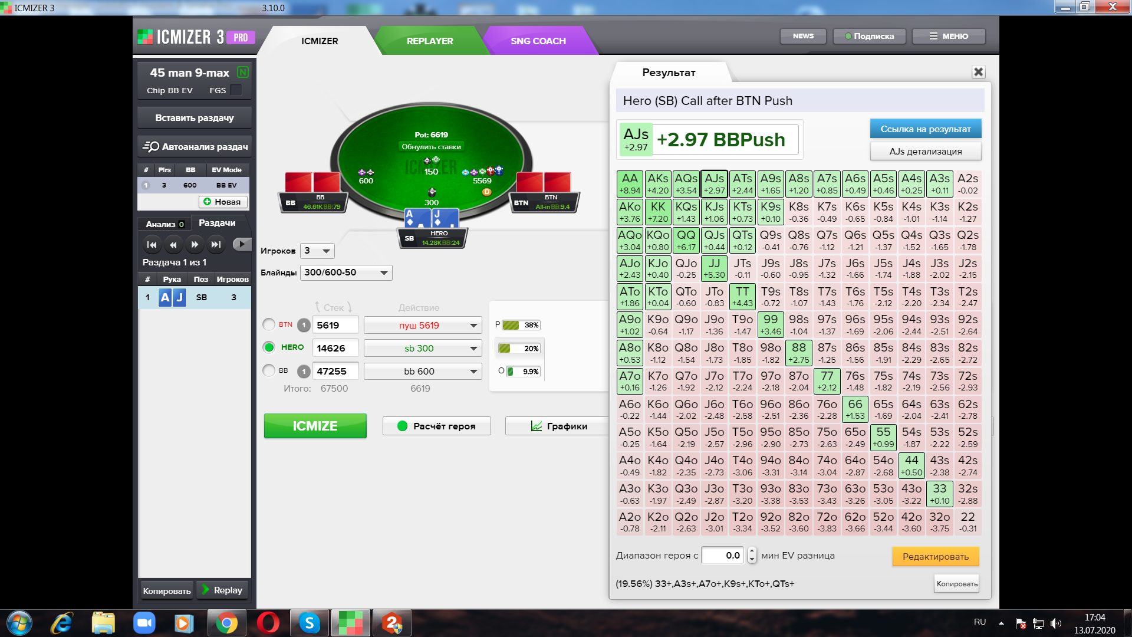The image size is (1132, 637).
Task: Open the Блайнды 300/600-50 dropdown
Action: click(x=346, y=272)
